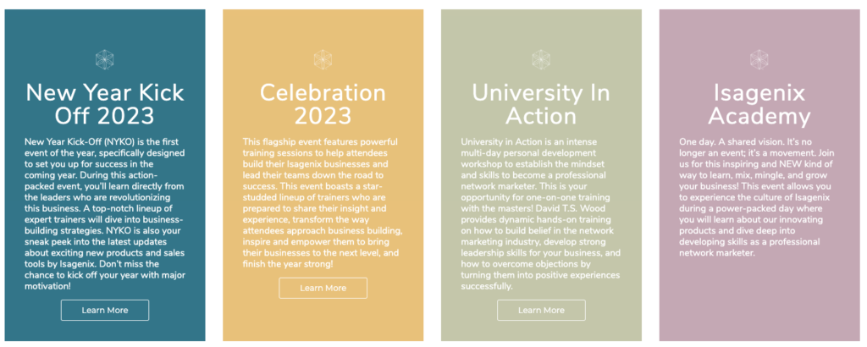Click the Celebration 2023 title
Viewport: 867px width, 347px height.
coord(323,104)
